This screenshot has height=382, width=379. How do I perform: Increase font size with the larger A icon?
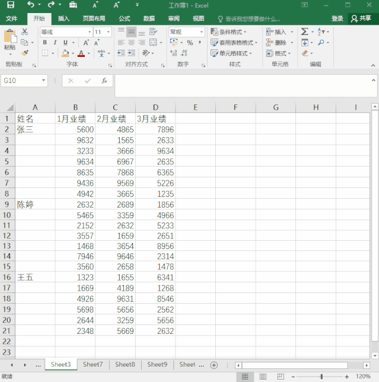pyautogui.click(x=86, y=43)
